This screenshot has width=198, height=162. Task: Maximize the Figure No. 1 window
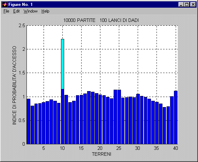point(186,5)
